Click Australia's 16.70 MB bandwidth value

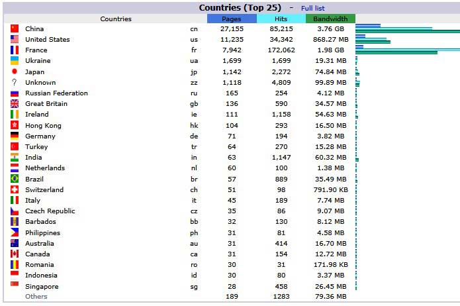pos(331,244)
